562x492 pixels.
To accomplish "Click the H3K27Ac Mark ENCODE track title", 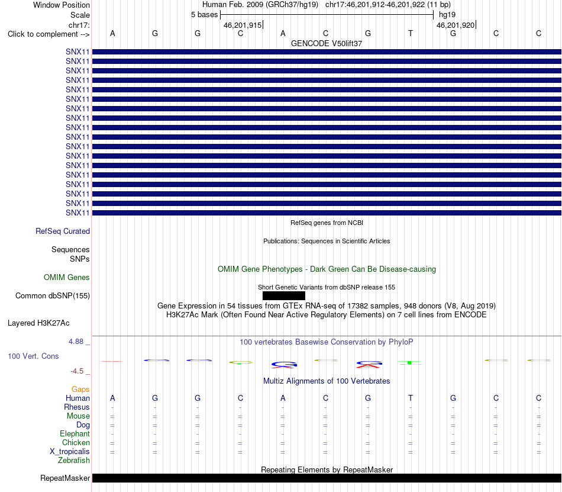I will point(327,315).
